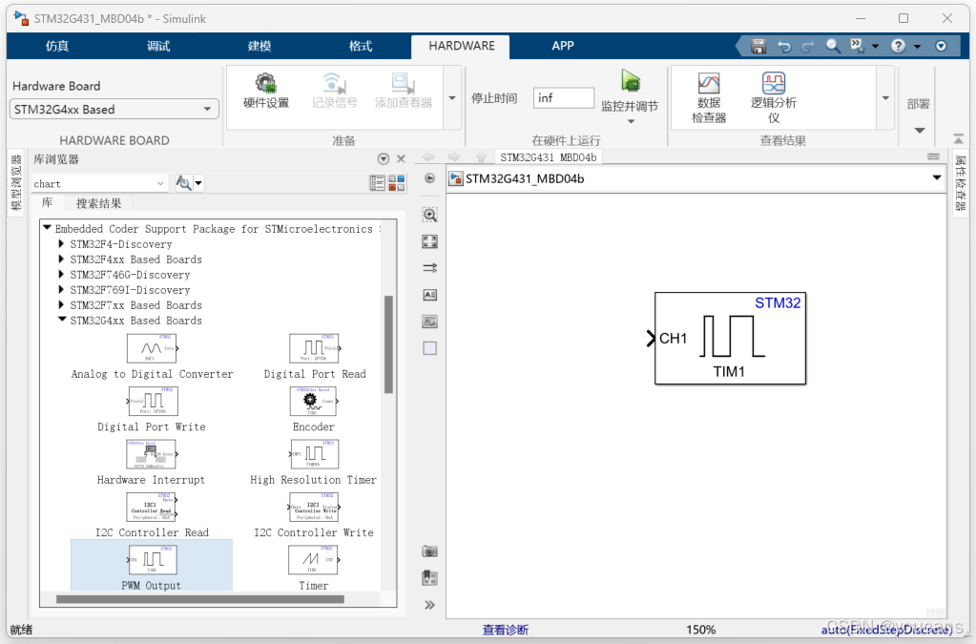
Task: Expand STM32F4xx Based Boards tree node
Action: (61, 259)
